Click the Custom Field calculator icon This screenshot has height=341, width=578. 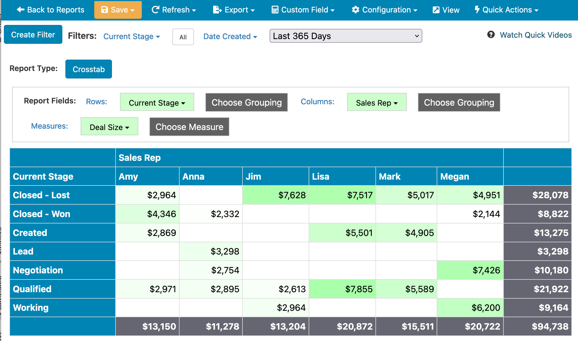click(275, 10)
